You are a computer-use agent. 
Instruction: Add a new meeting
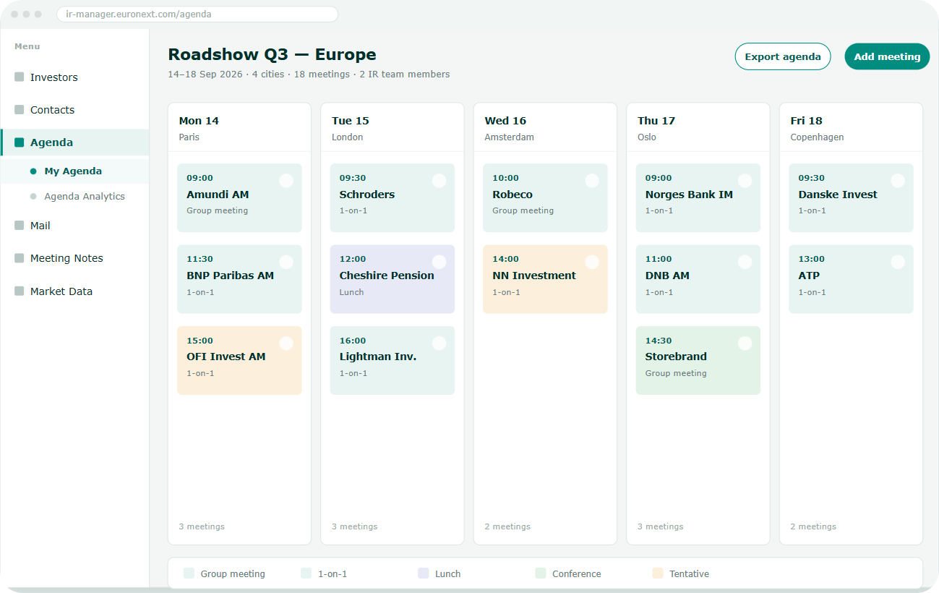887,56
